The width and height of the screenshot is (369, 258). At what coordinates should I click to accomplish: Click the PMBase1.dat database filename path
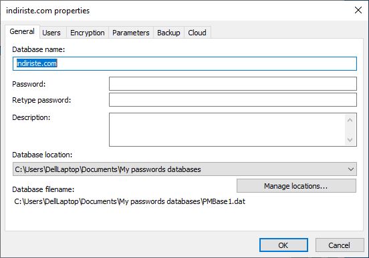pos(130,201)
